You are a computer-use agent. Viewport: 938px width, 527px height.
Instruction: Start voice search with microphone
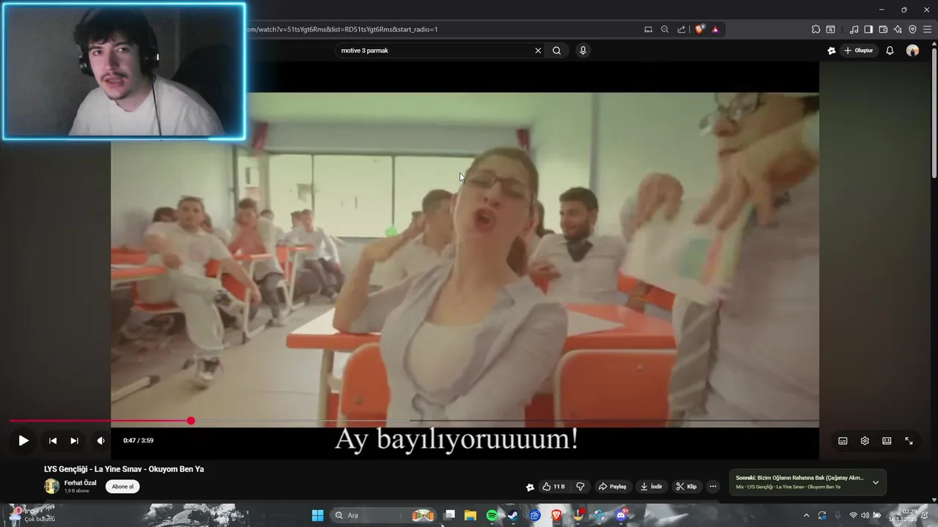pyautogui.click(x=583, y=51)
